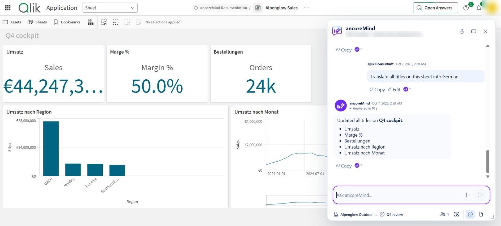Open the user profile icon in ancoreMind panel
The height and width of the screenshot is (226, 501).
462,31
